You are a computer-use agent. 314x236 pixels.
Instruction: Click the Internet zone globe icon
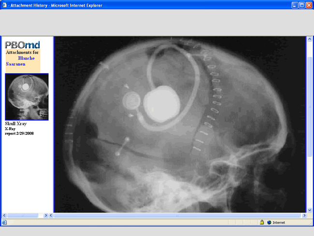pos(269,222)
